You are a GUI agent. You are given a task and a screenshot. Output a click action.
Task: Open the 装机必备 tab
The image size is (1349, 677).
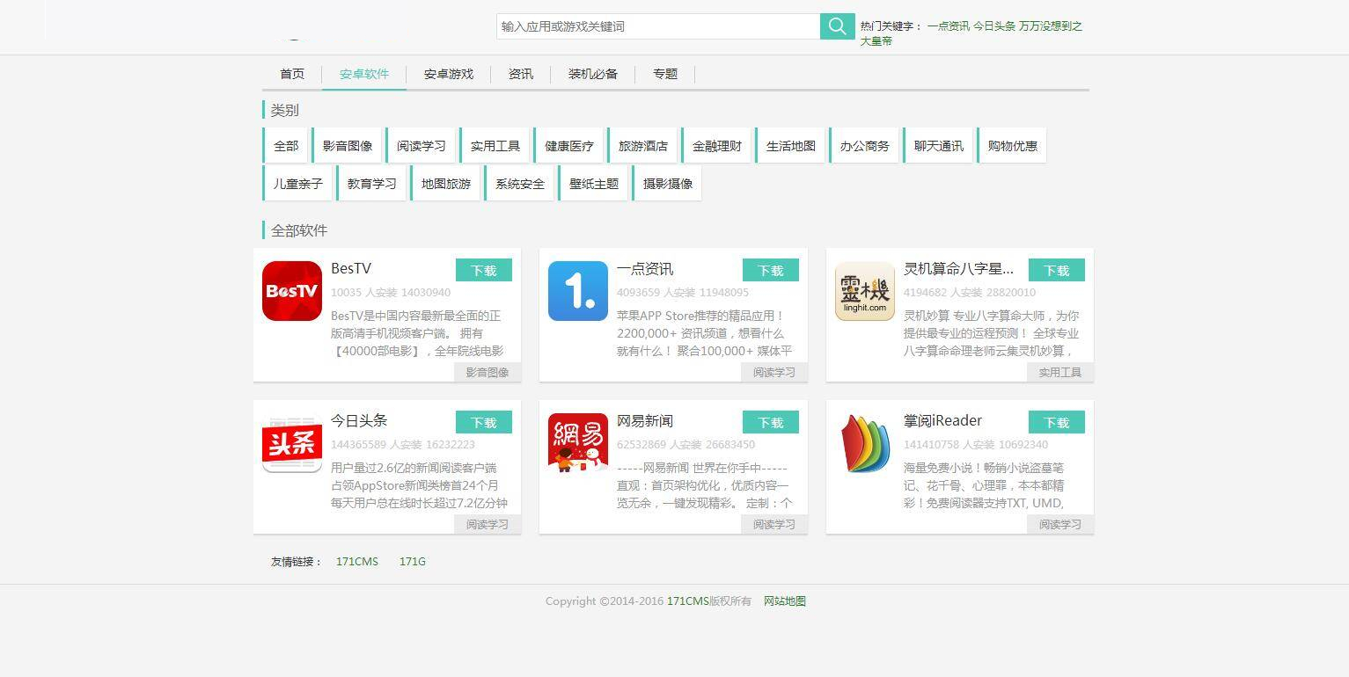[592, 74]
